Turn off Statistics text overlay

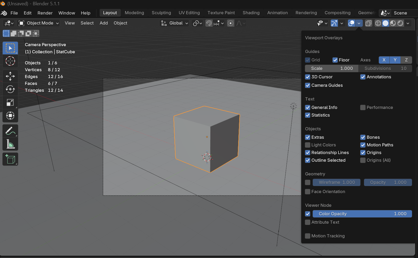307,115
